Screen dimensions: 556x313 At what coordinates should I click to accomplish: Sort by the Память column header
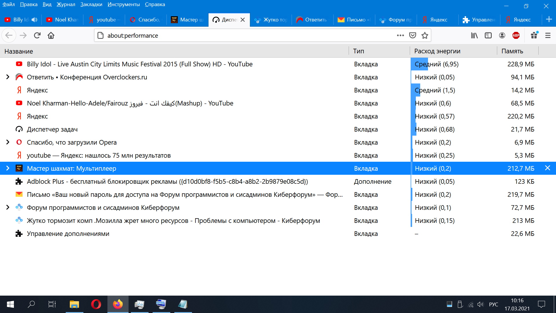(x=512, y=51)
